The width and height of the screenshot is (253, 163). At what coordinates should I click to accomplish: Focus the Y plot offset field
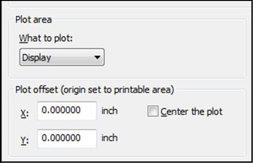67,138
